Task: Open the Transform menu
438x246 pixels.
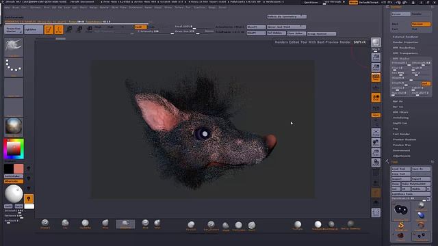Action: point(199,8)
